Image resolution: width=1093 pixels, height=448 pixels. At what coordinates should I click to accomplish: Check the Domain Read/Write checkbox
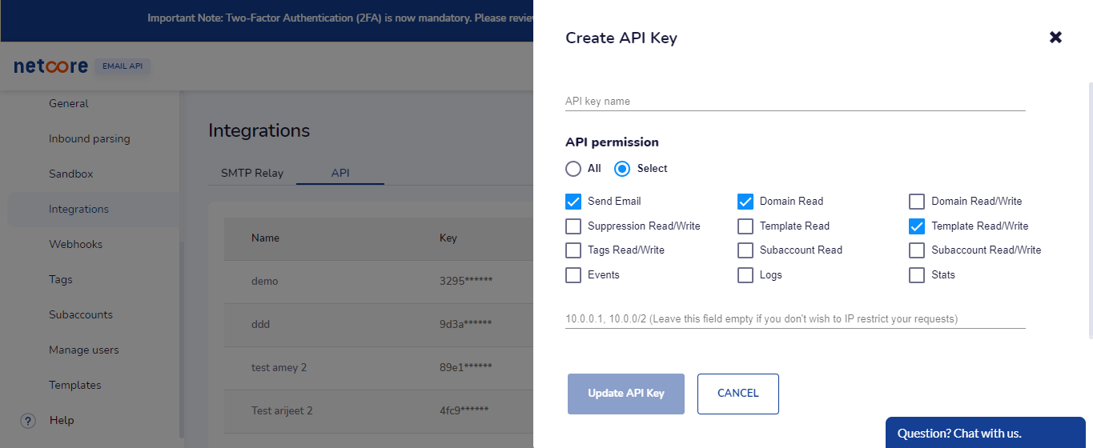pos(918,202)
